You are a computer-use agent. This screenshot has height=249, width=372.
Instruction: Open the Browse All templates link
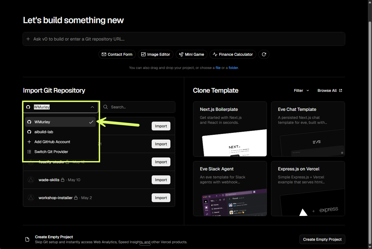pyautogui.click(x=330, y=90)
